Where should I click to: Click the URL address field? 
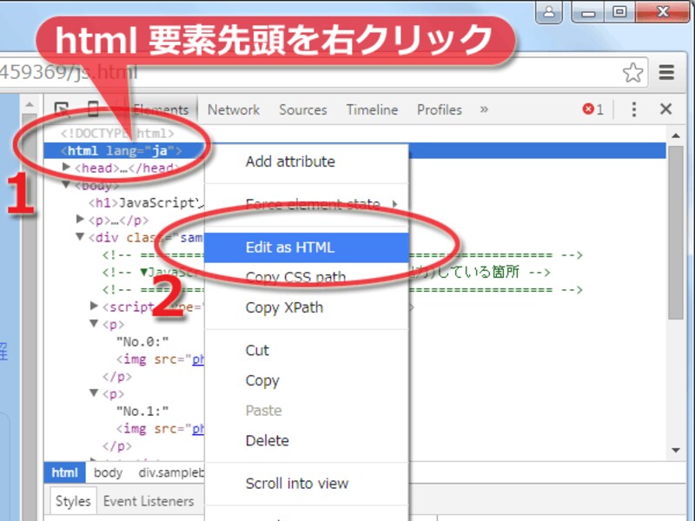[310, 73]
